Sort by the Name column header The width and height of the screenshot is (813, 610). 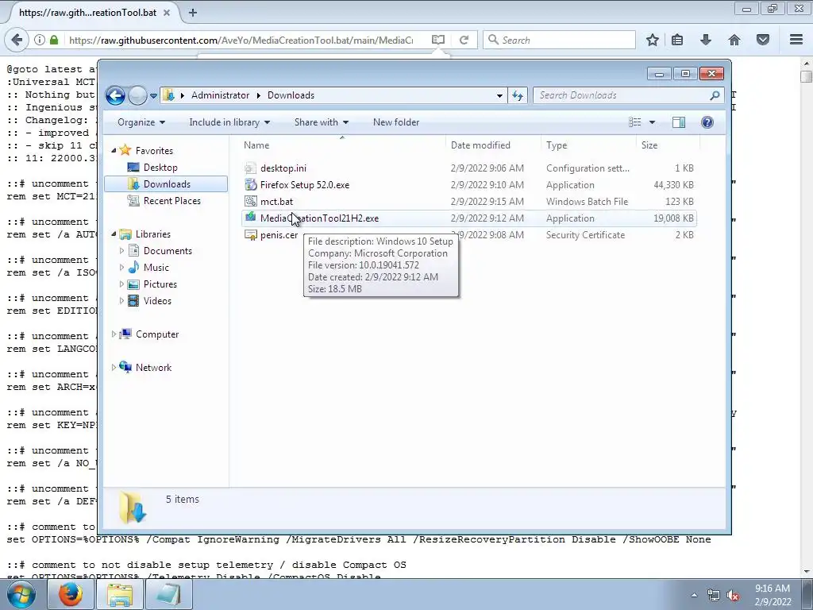[x=342, y=145]
